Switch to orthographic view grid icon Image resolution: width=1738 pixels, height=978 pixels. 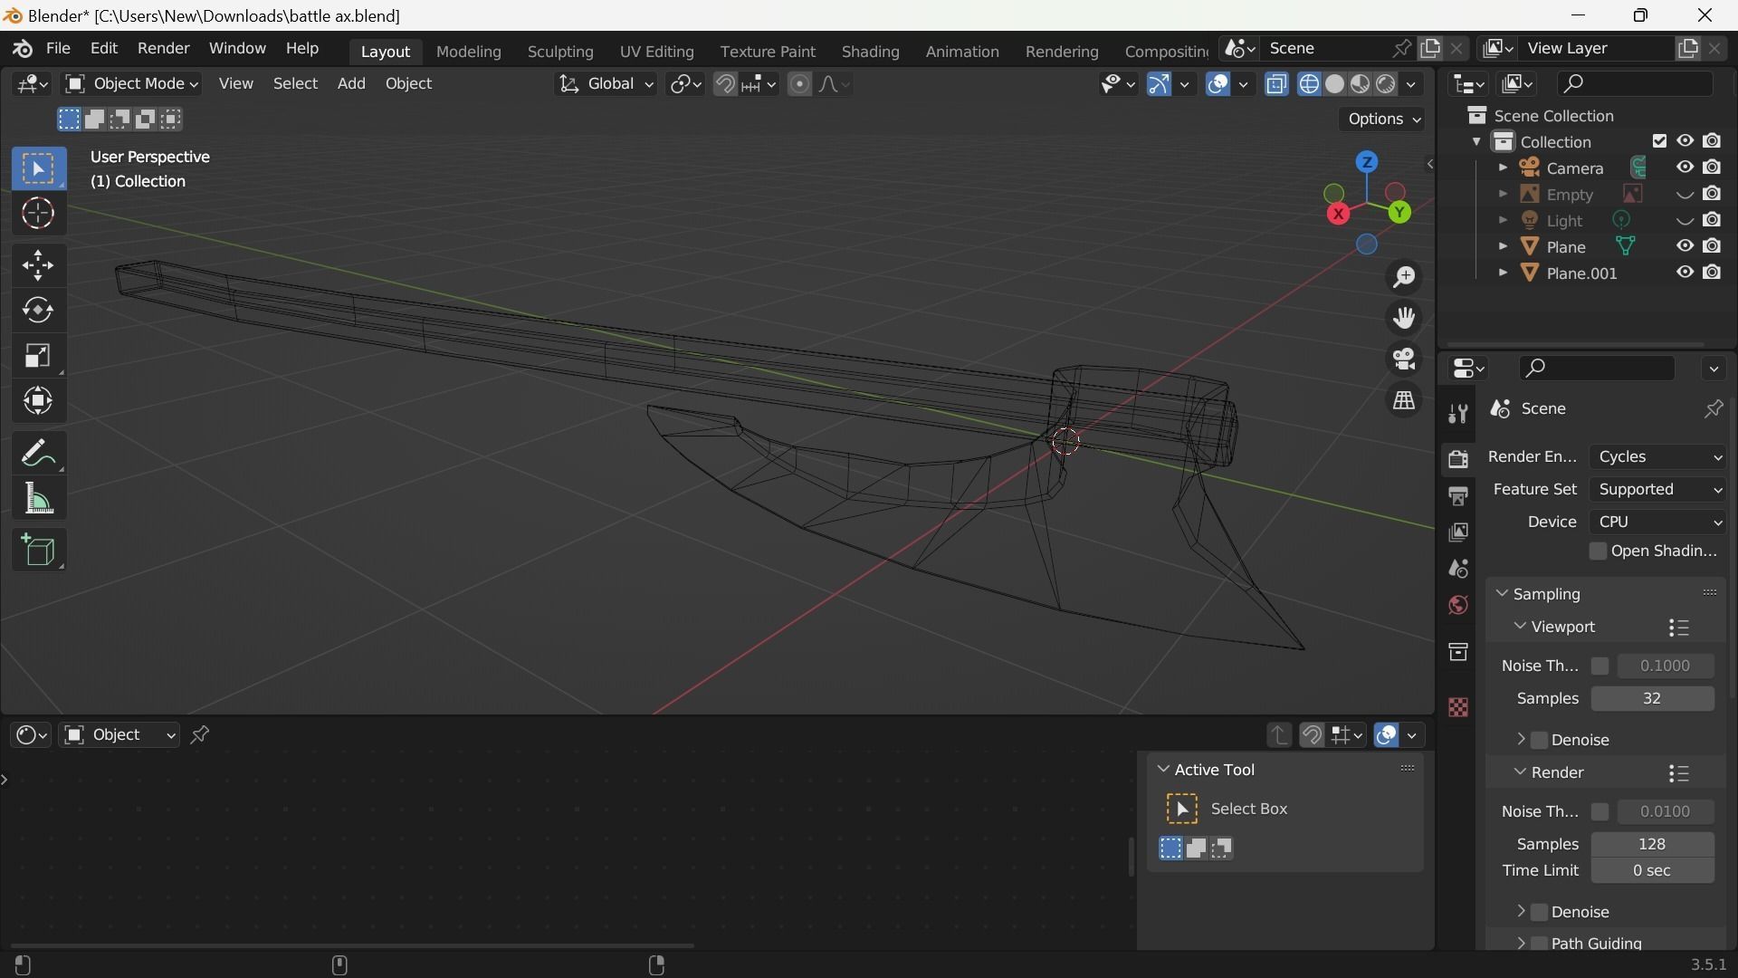pyautogui.click(x=1404, y=401)
